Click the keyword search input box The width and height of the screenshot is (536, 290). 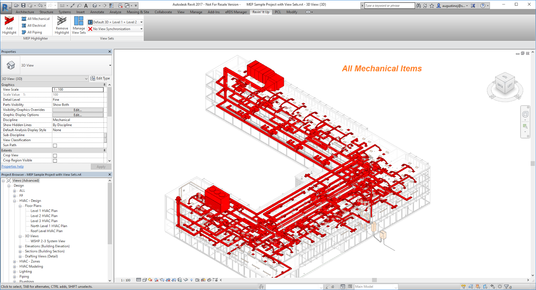(x=390, y=6)
